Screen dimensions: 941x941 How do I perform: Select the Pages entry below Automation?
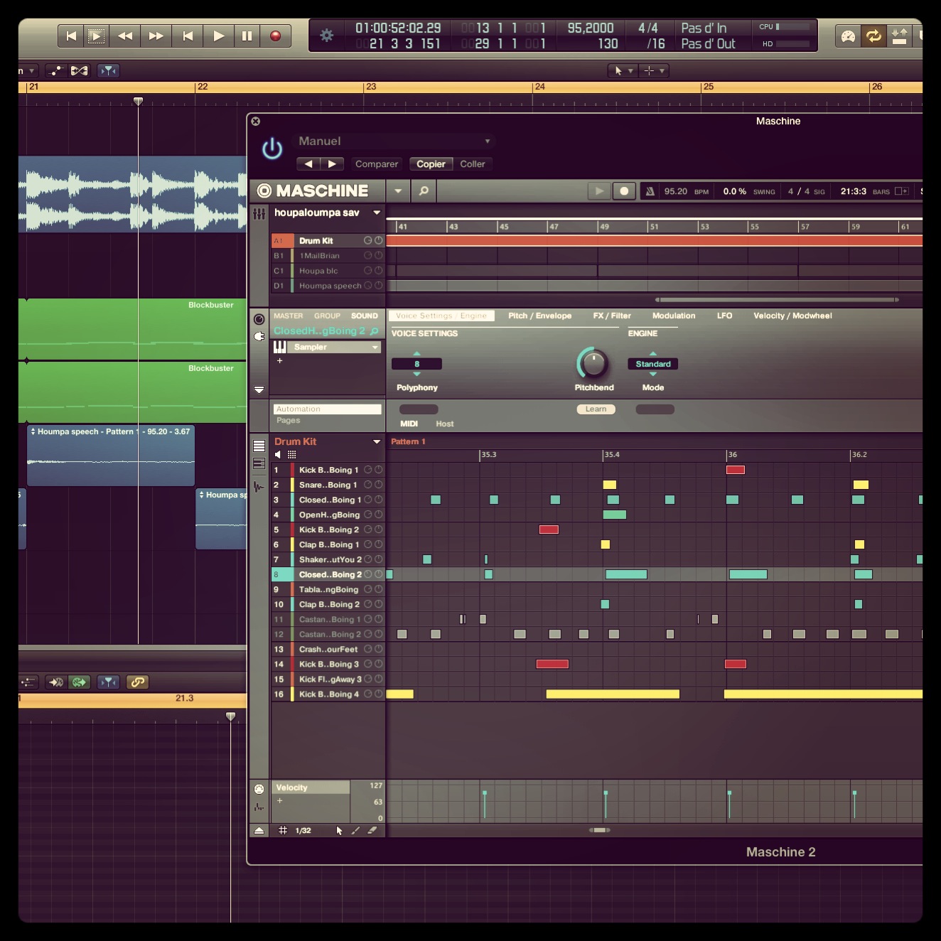tap(289, 421)
